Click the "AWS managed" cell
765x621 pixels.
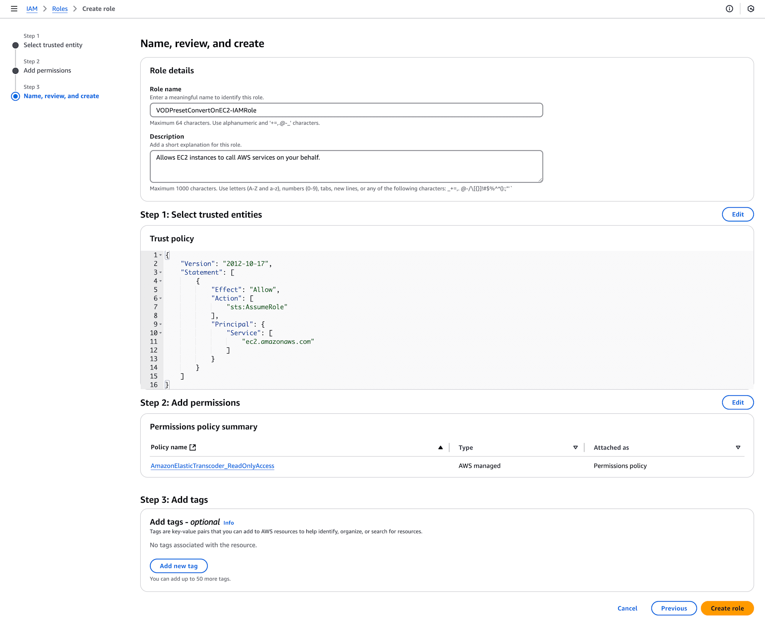click(479, 466)
